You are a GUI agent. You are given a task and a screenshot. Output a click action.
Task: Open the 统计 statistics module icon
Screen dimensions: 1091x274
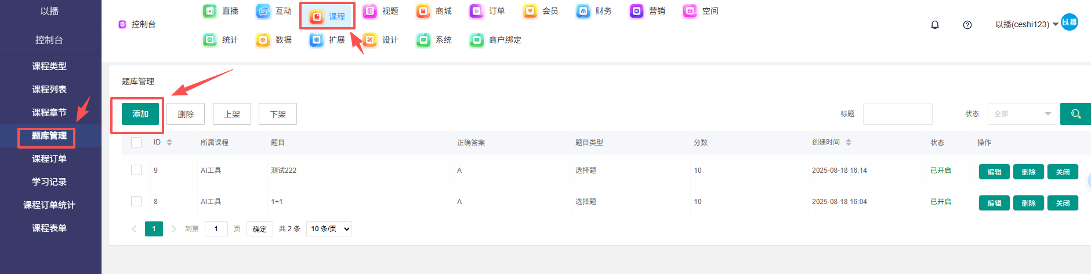point(210,40)
